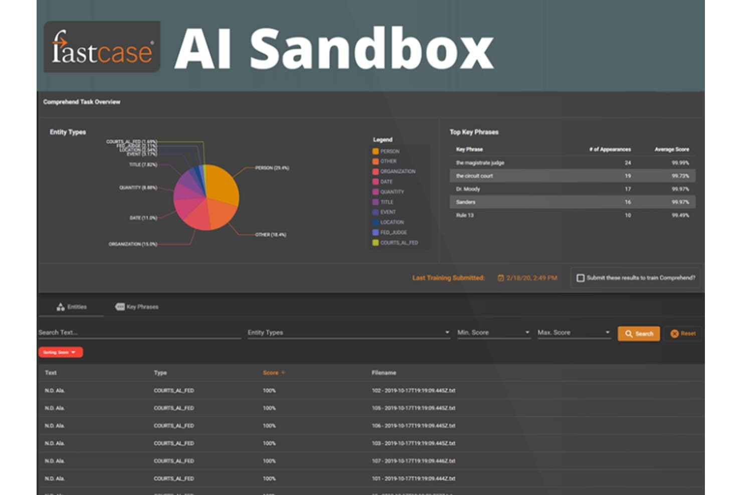The height and width of the screenshot is (495, 742).
Task: Click the orange PERSON pie chart slice
Action: tap(223, 183)
